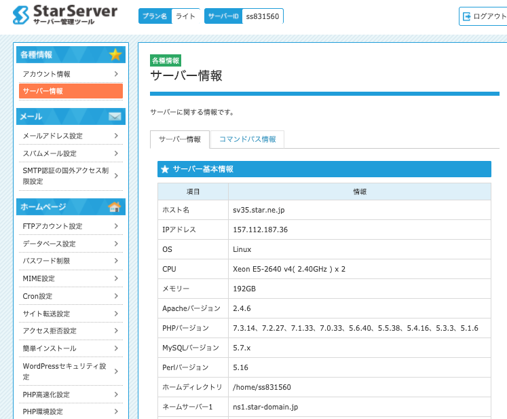Screen dimensions: 507x419
Task: Open スパムメール設定
Action: (71, 153)
